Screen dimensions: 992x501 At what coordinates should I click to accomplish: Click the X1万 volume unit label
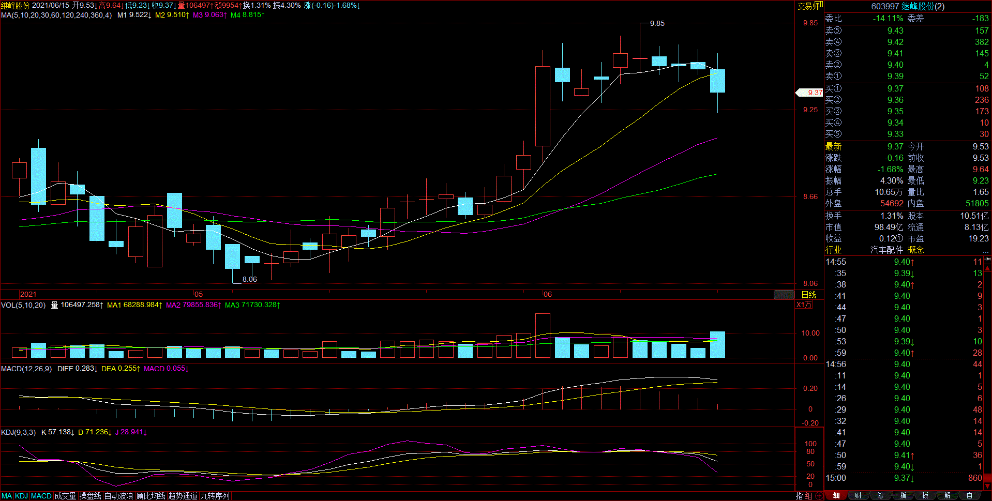[x=804, y=305]
